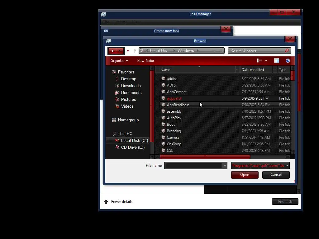Show the preview pane
319x239 pixels.
click(277, 61)
